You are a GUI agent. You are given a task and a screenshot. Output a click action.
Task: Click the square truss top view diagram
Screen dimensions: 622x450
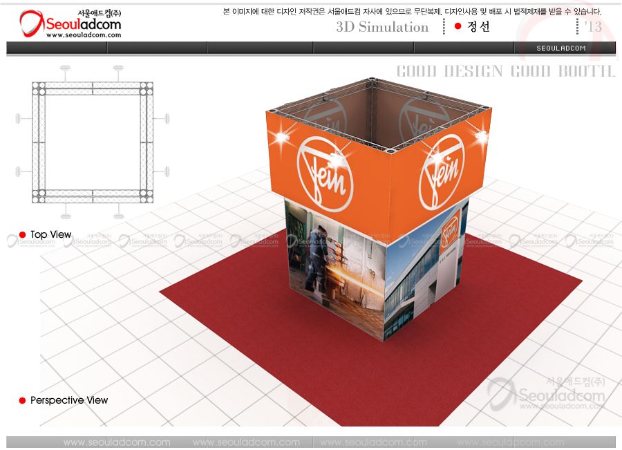click(93, 142)
